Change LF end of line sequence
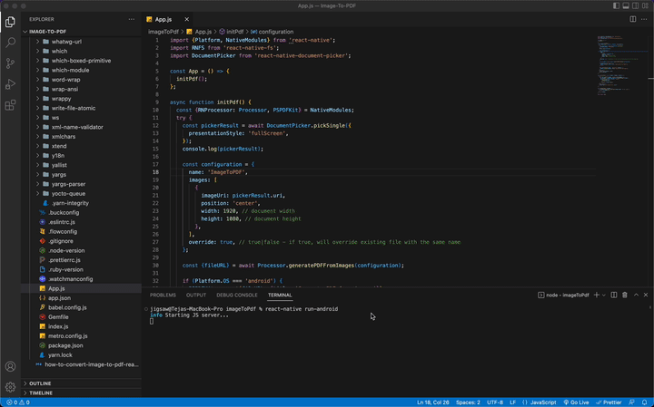The image size is (654, 407). (512, 402)
